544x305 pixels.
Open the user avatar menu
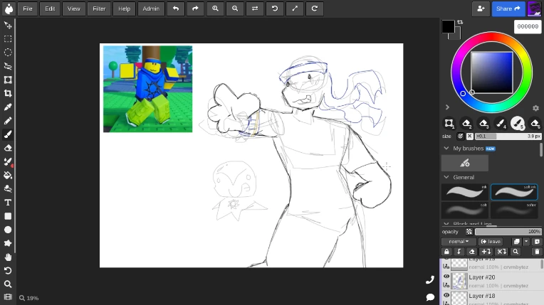click(534, 9)
